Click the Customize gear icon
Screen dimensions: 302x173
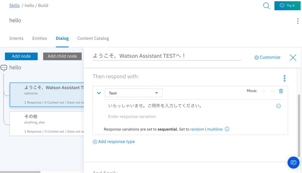click(257, 58)
